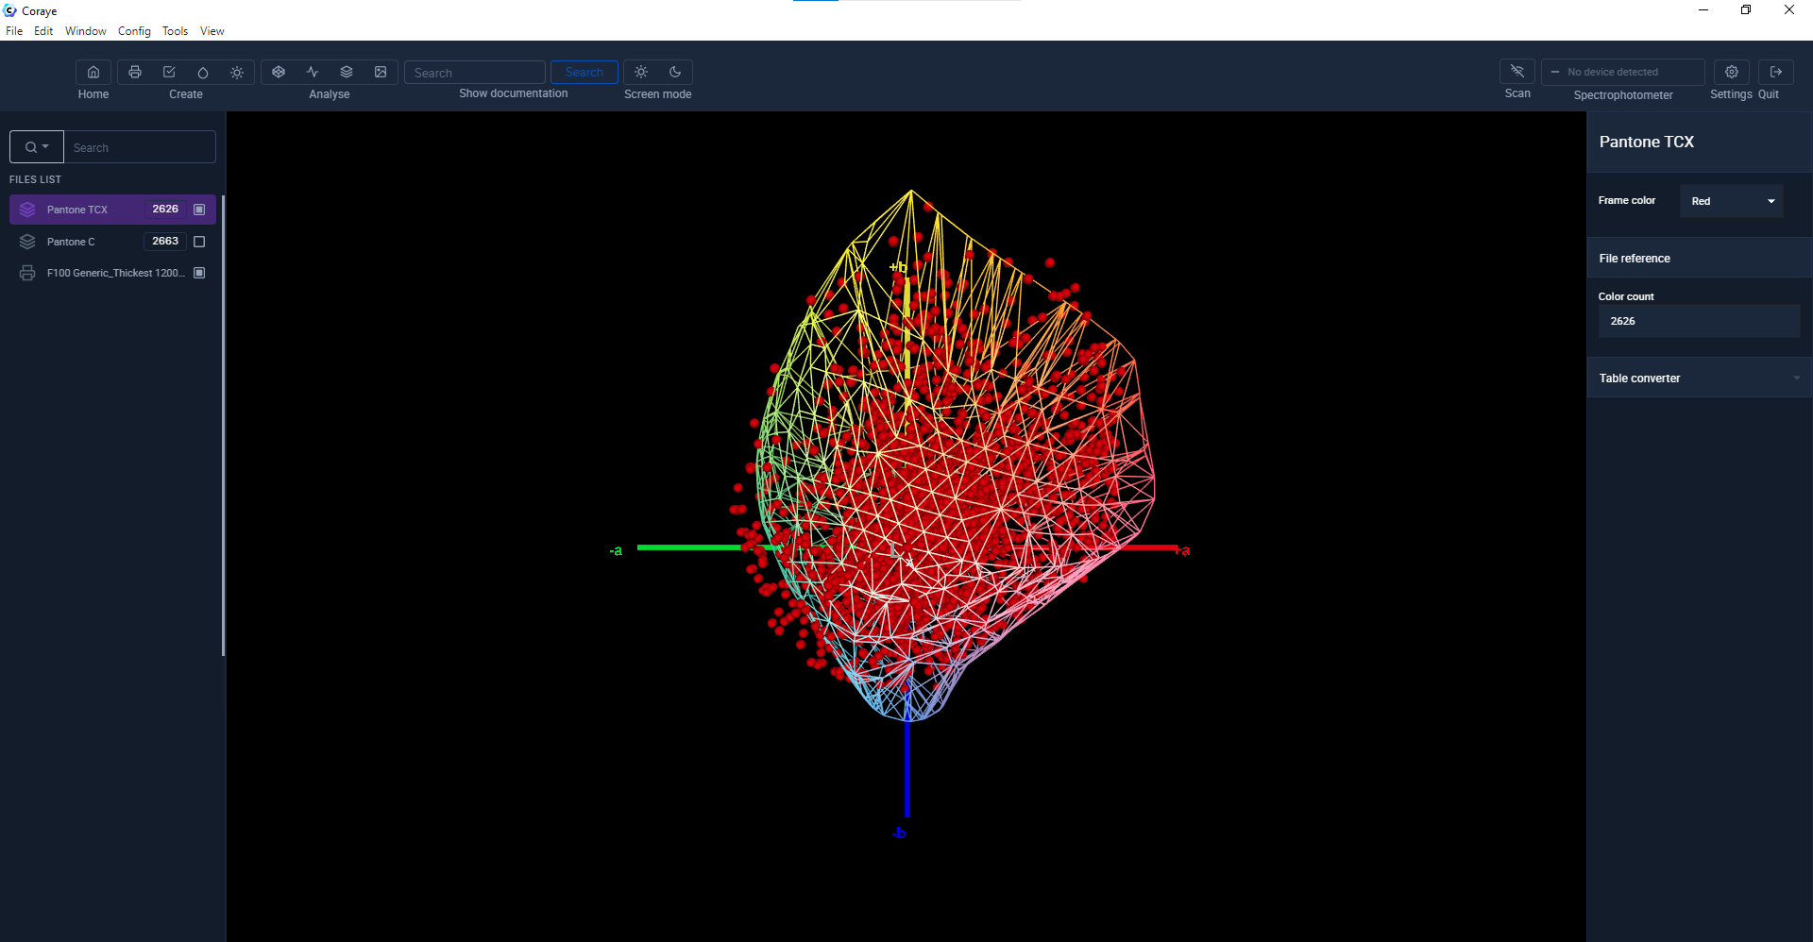Click the -a axis label in 3D view

point(616,550)
